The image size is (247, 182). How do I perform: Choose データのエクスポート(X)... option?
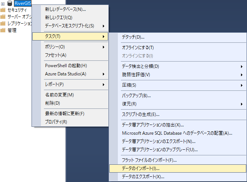point(143,177)
